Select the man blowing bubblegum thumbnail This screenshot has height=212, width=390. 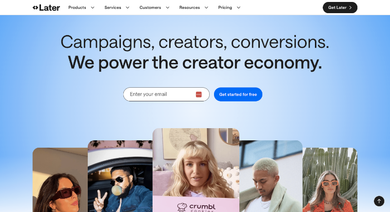click(x=120, y=176)
